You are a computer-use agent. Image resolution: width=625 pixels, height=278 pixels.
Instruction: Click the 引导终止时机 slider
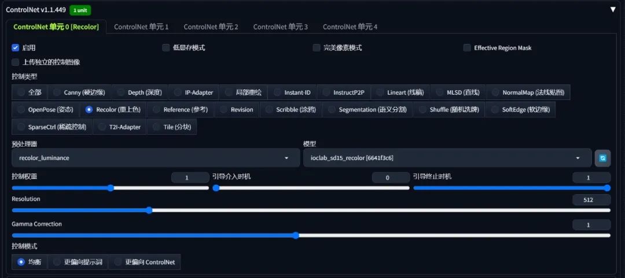512,188
